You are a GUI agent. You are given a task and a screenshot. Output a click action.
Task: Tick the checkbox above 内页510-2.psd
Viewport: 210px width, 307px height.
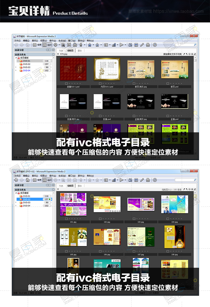pos(100,83)
